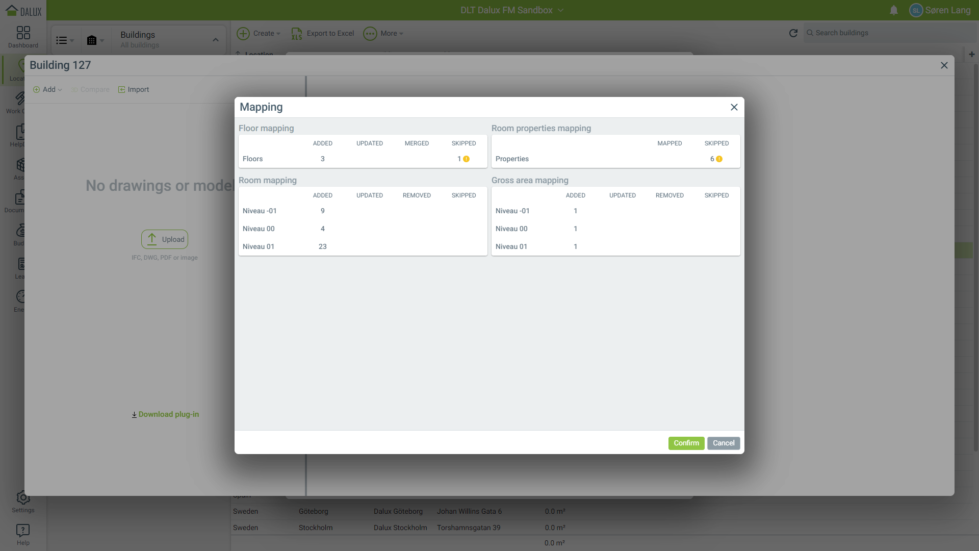This screenshot has height=551, width=979.
Task: Click the yellow warning icon next to skipped floors
Action: coord(466,159)
